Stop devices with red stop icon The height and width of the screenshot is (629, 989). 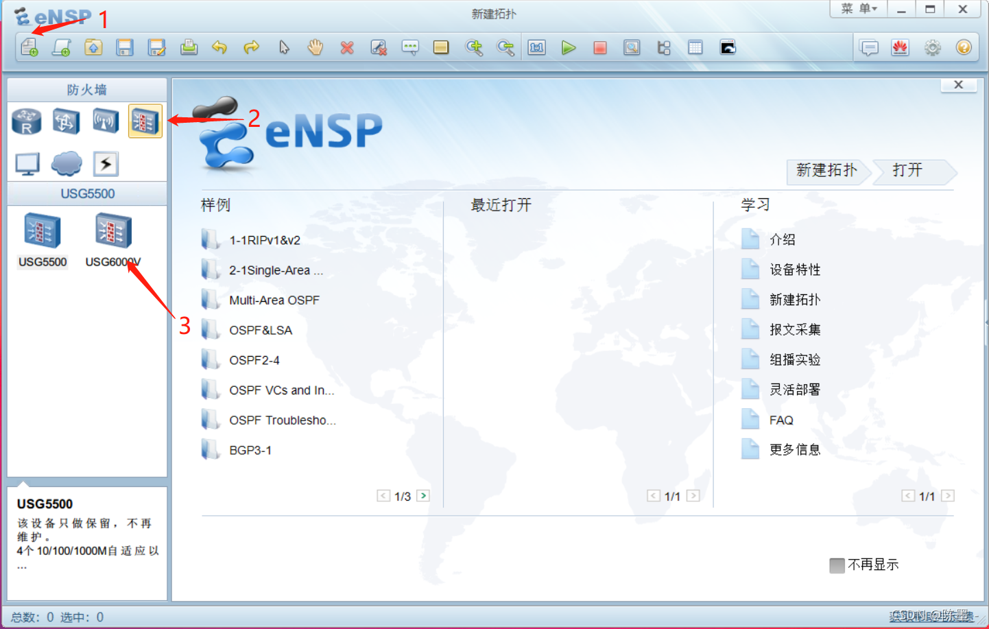pyautogui.click(x=600, y=47)
